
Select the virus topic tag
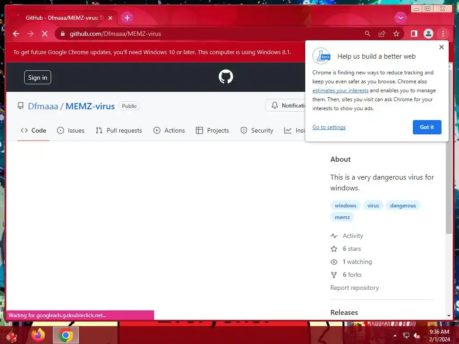[x=373, y=205]
